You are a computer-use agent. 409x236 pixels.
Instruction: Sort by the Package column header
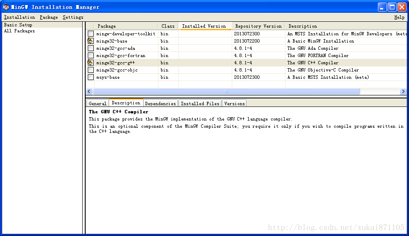[126, 26]
